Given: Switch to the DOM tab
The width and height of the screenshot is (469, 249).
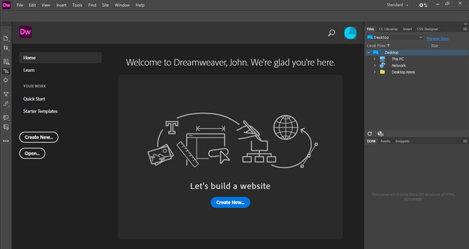Looking at the screenshot, I should (371, 141).
